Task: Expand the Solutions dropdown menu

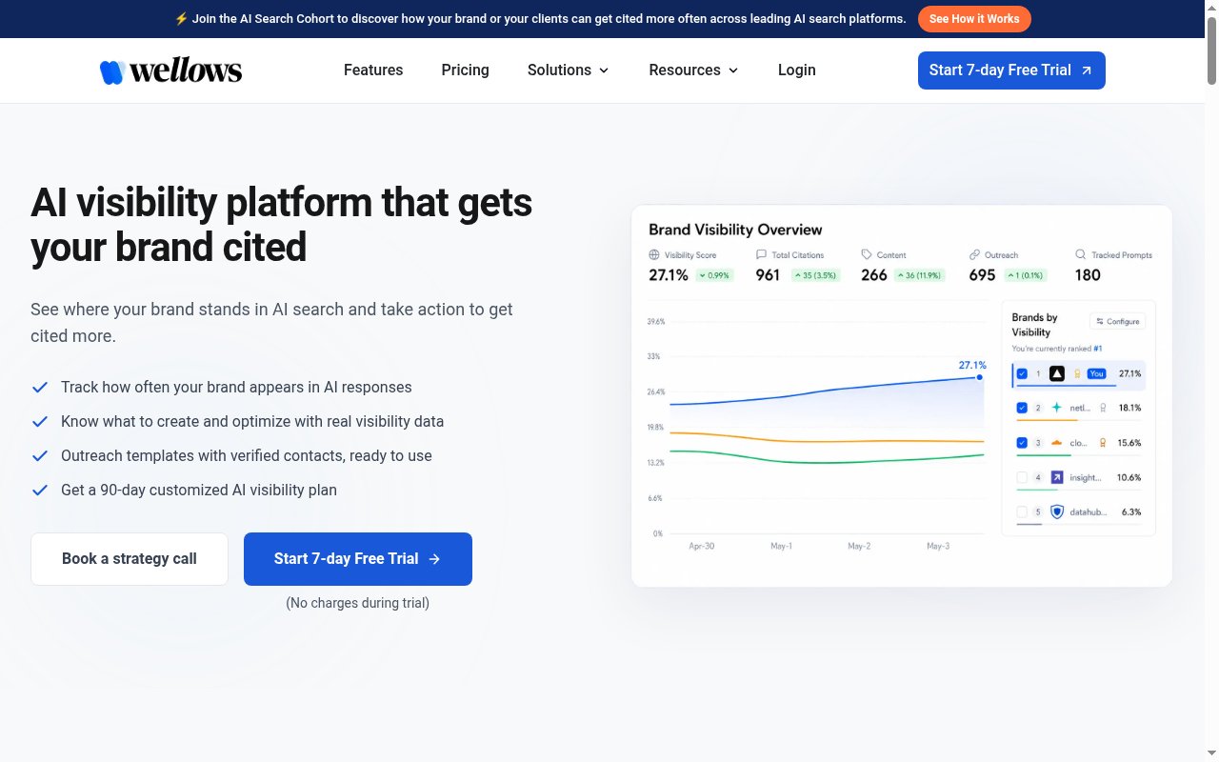Action: pyautogui.click(x=569, y=70)
